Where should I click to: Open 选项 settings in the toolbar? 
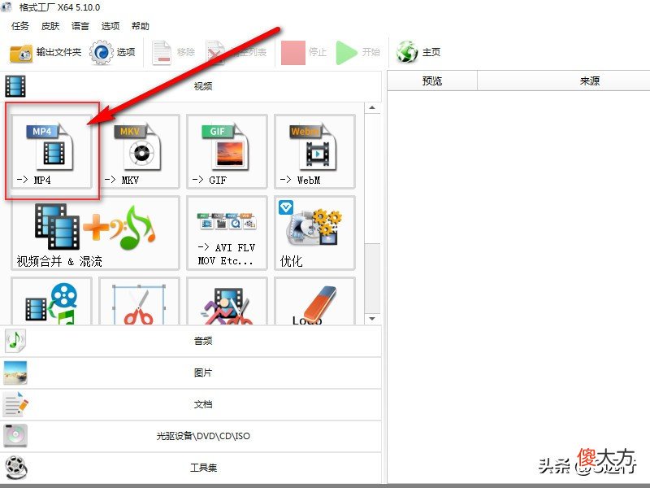(113, 52)
